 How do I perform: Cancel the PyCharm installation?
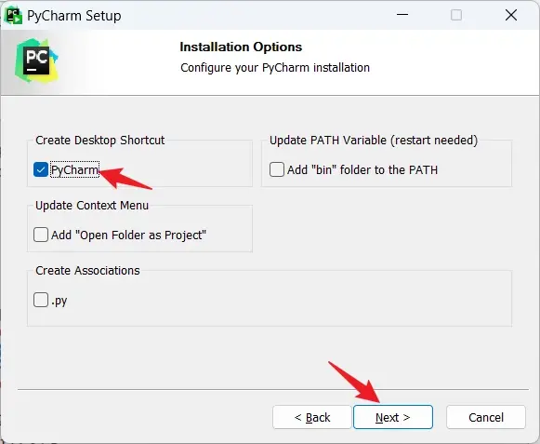(x=486, y=417)
